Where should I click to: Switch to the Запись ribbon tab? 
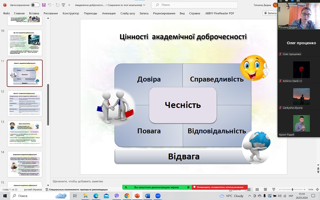144,13
